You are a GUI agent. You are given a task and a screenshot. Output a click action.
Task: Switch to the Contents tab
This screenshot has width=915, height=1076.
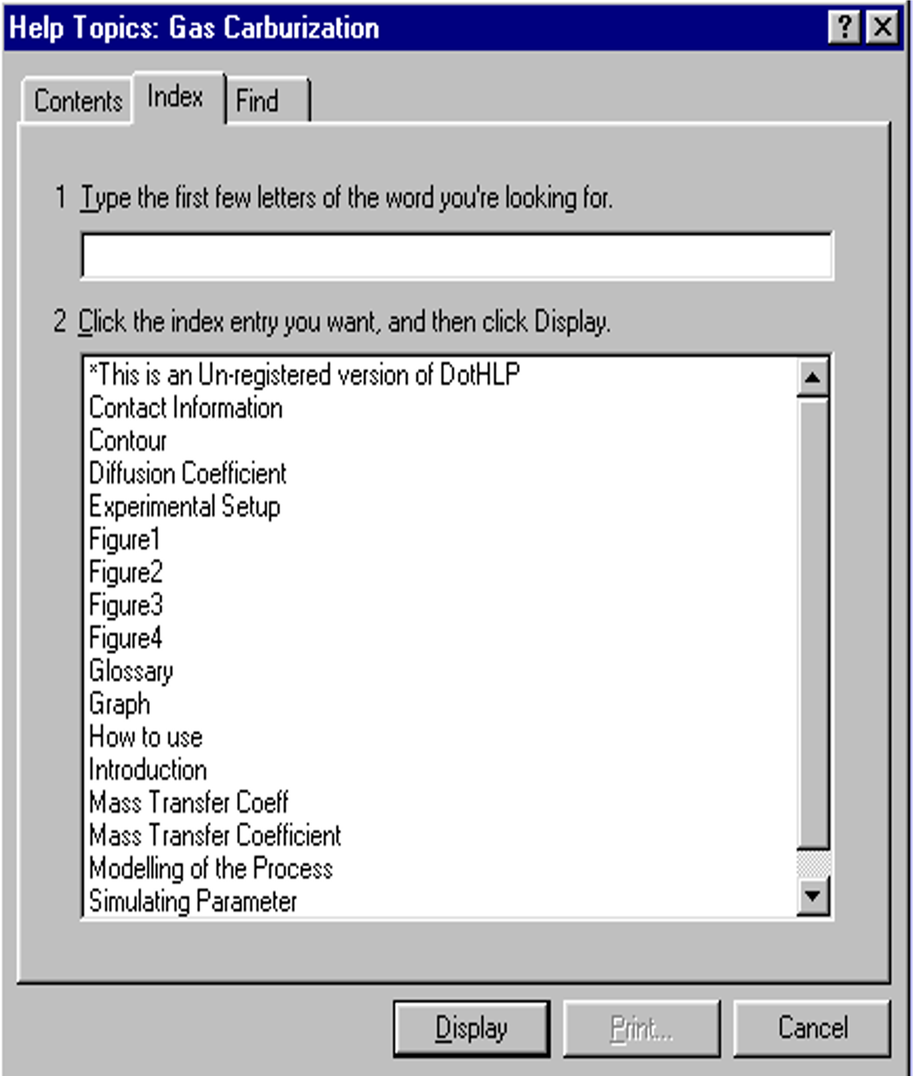(78, 101)
